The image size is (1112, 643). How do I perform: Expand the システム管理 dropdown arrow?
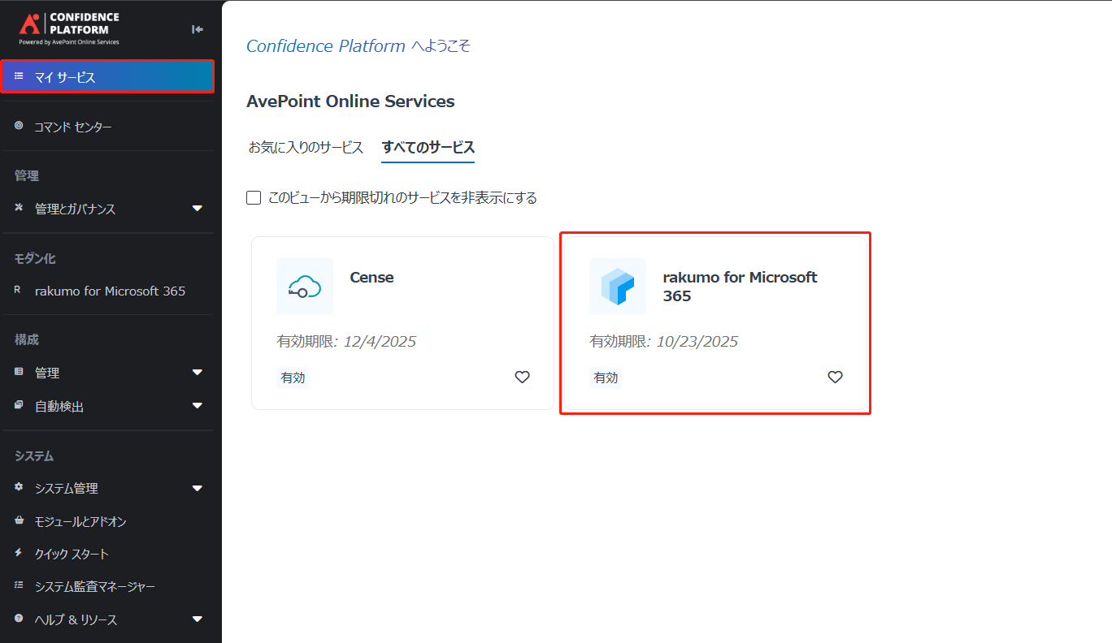pos(197,488)
